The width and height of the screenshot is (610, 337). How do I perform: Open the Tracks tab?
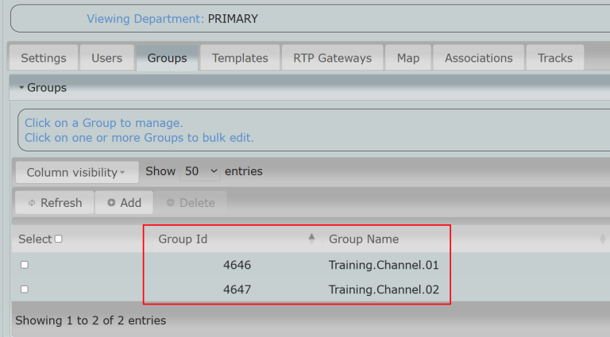[x=554, y=58]
